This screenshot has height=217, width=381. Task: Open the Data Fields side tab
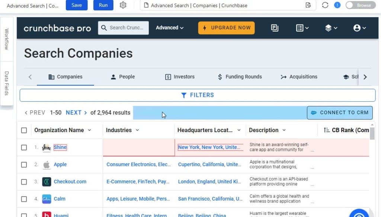[x=7, y=83]
